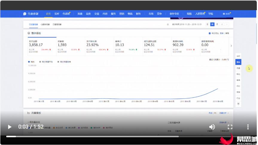Toggle the 同行同层优秀 legend series
The image size is (258, 145).
[64, 62]
